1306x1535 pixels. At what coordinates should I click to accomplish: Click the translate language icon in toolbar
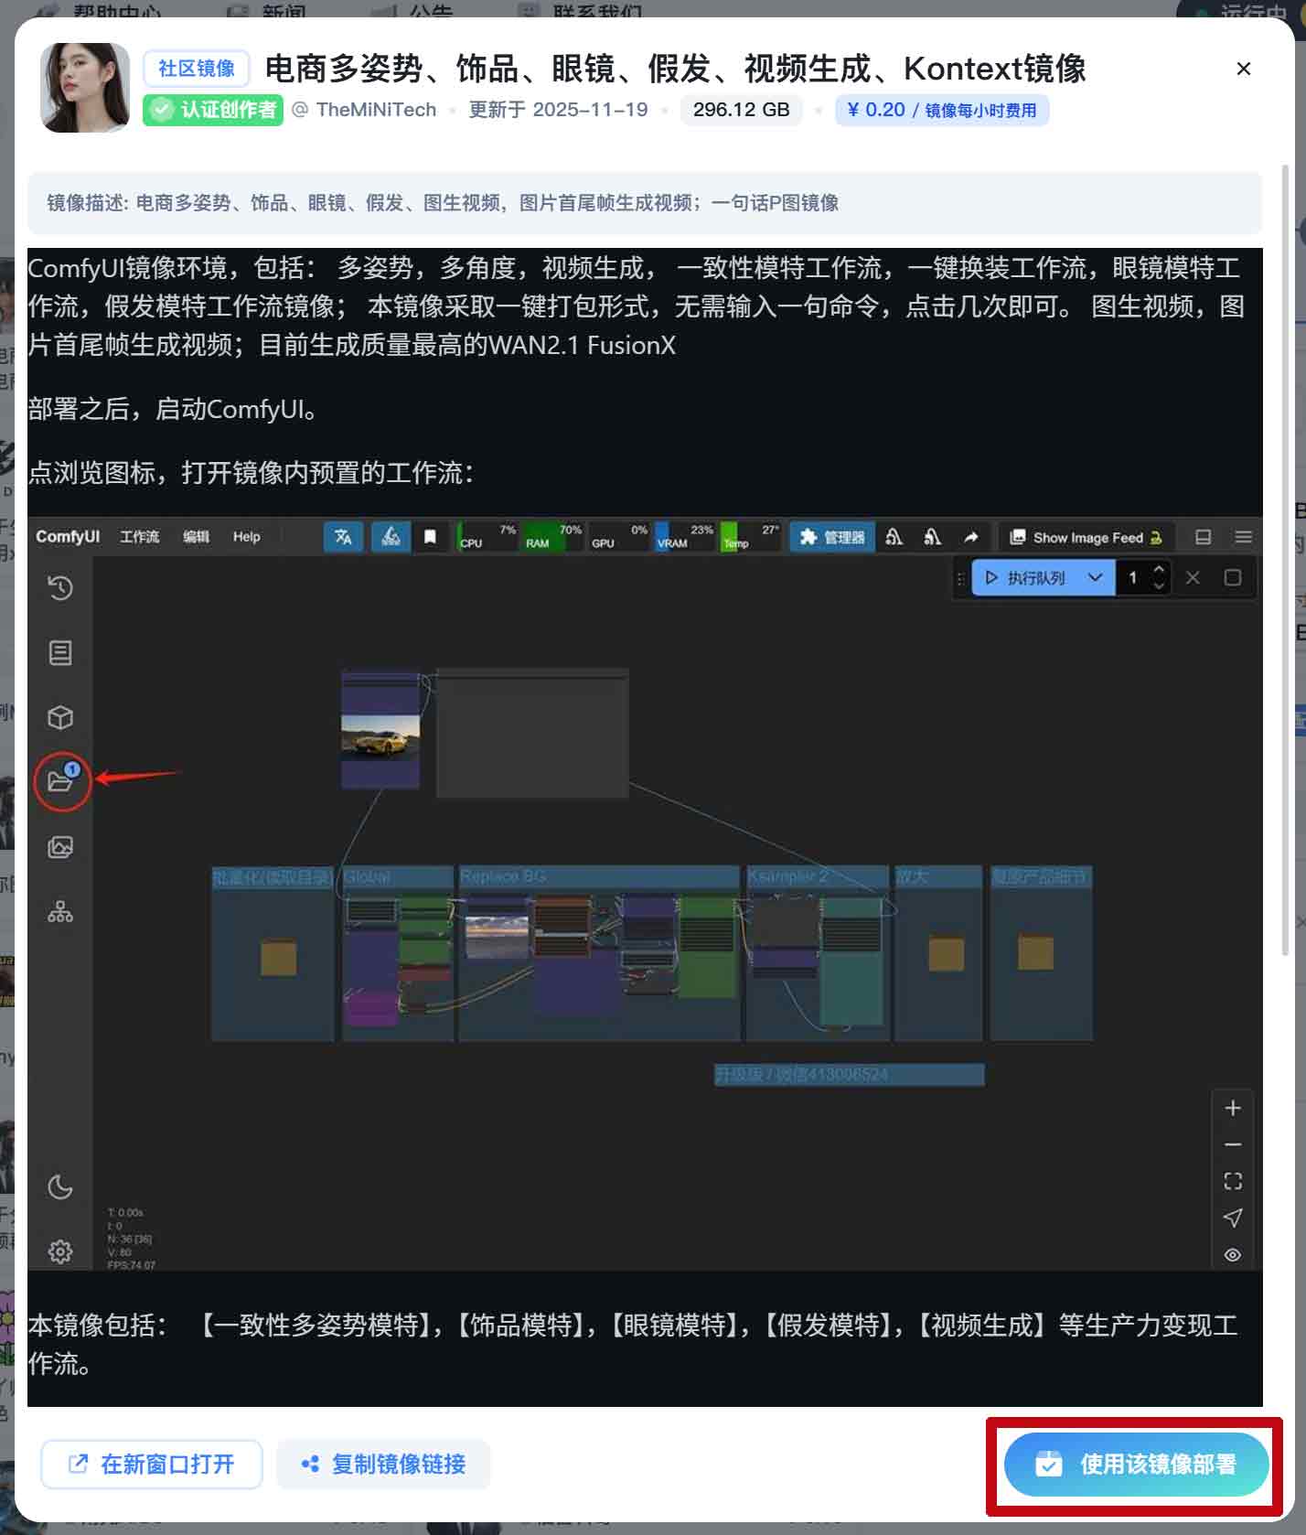pos(343,537)
